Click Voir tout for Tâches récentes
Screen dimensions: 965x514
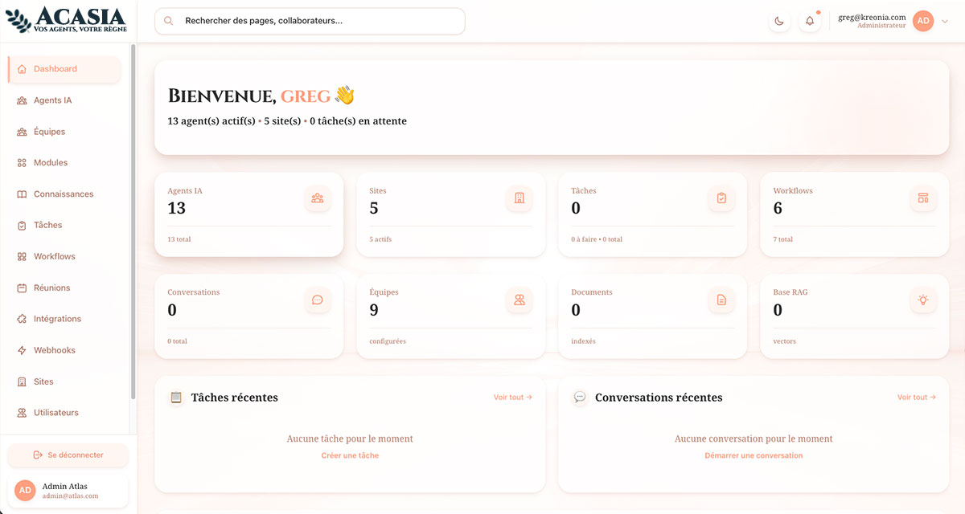pos(513,397)
